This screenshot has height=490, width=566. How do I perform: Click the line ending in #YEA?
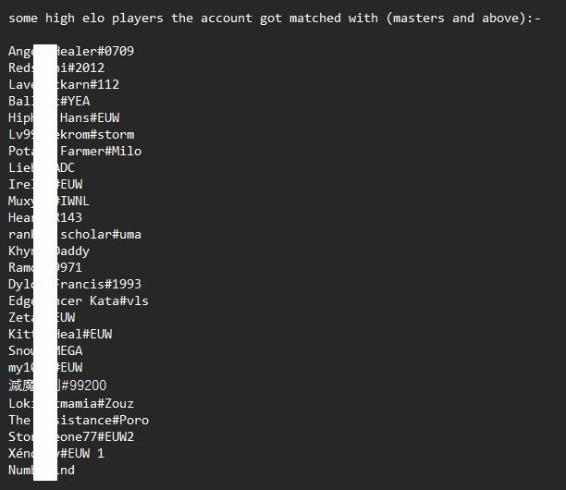49,101
